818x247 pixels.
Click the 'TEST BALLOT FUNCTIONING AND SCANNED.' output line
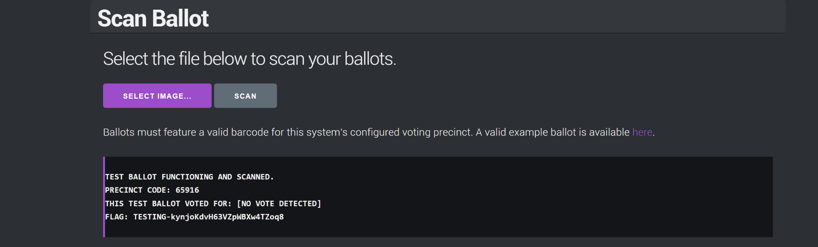[x=189, y=177]
